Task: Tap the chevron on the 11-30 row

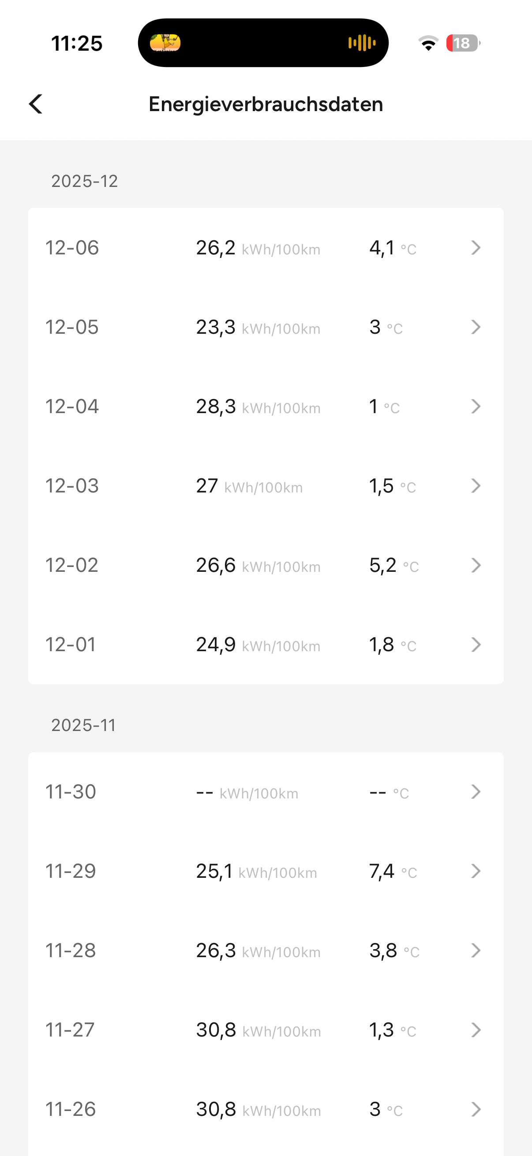Action: pyautogui.click(x=476, y=792)
